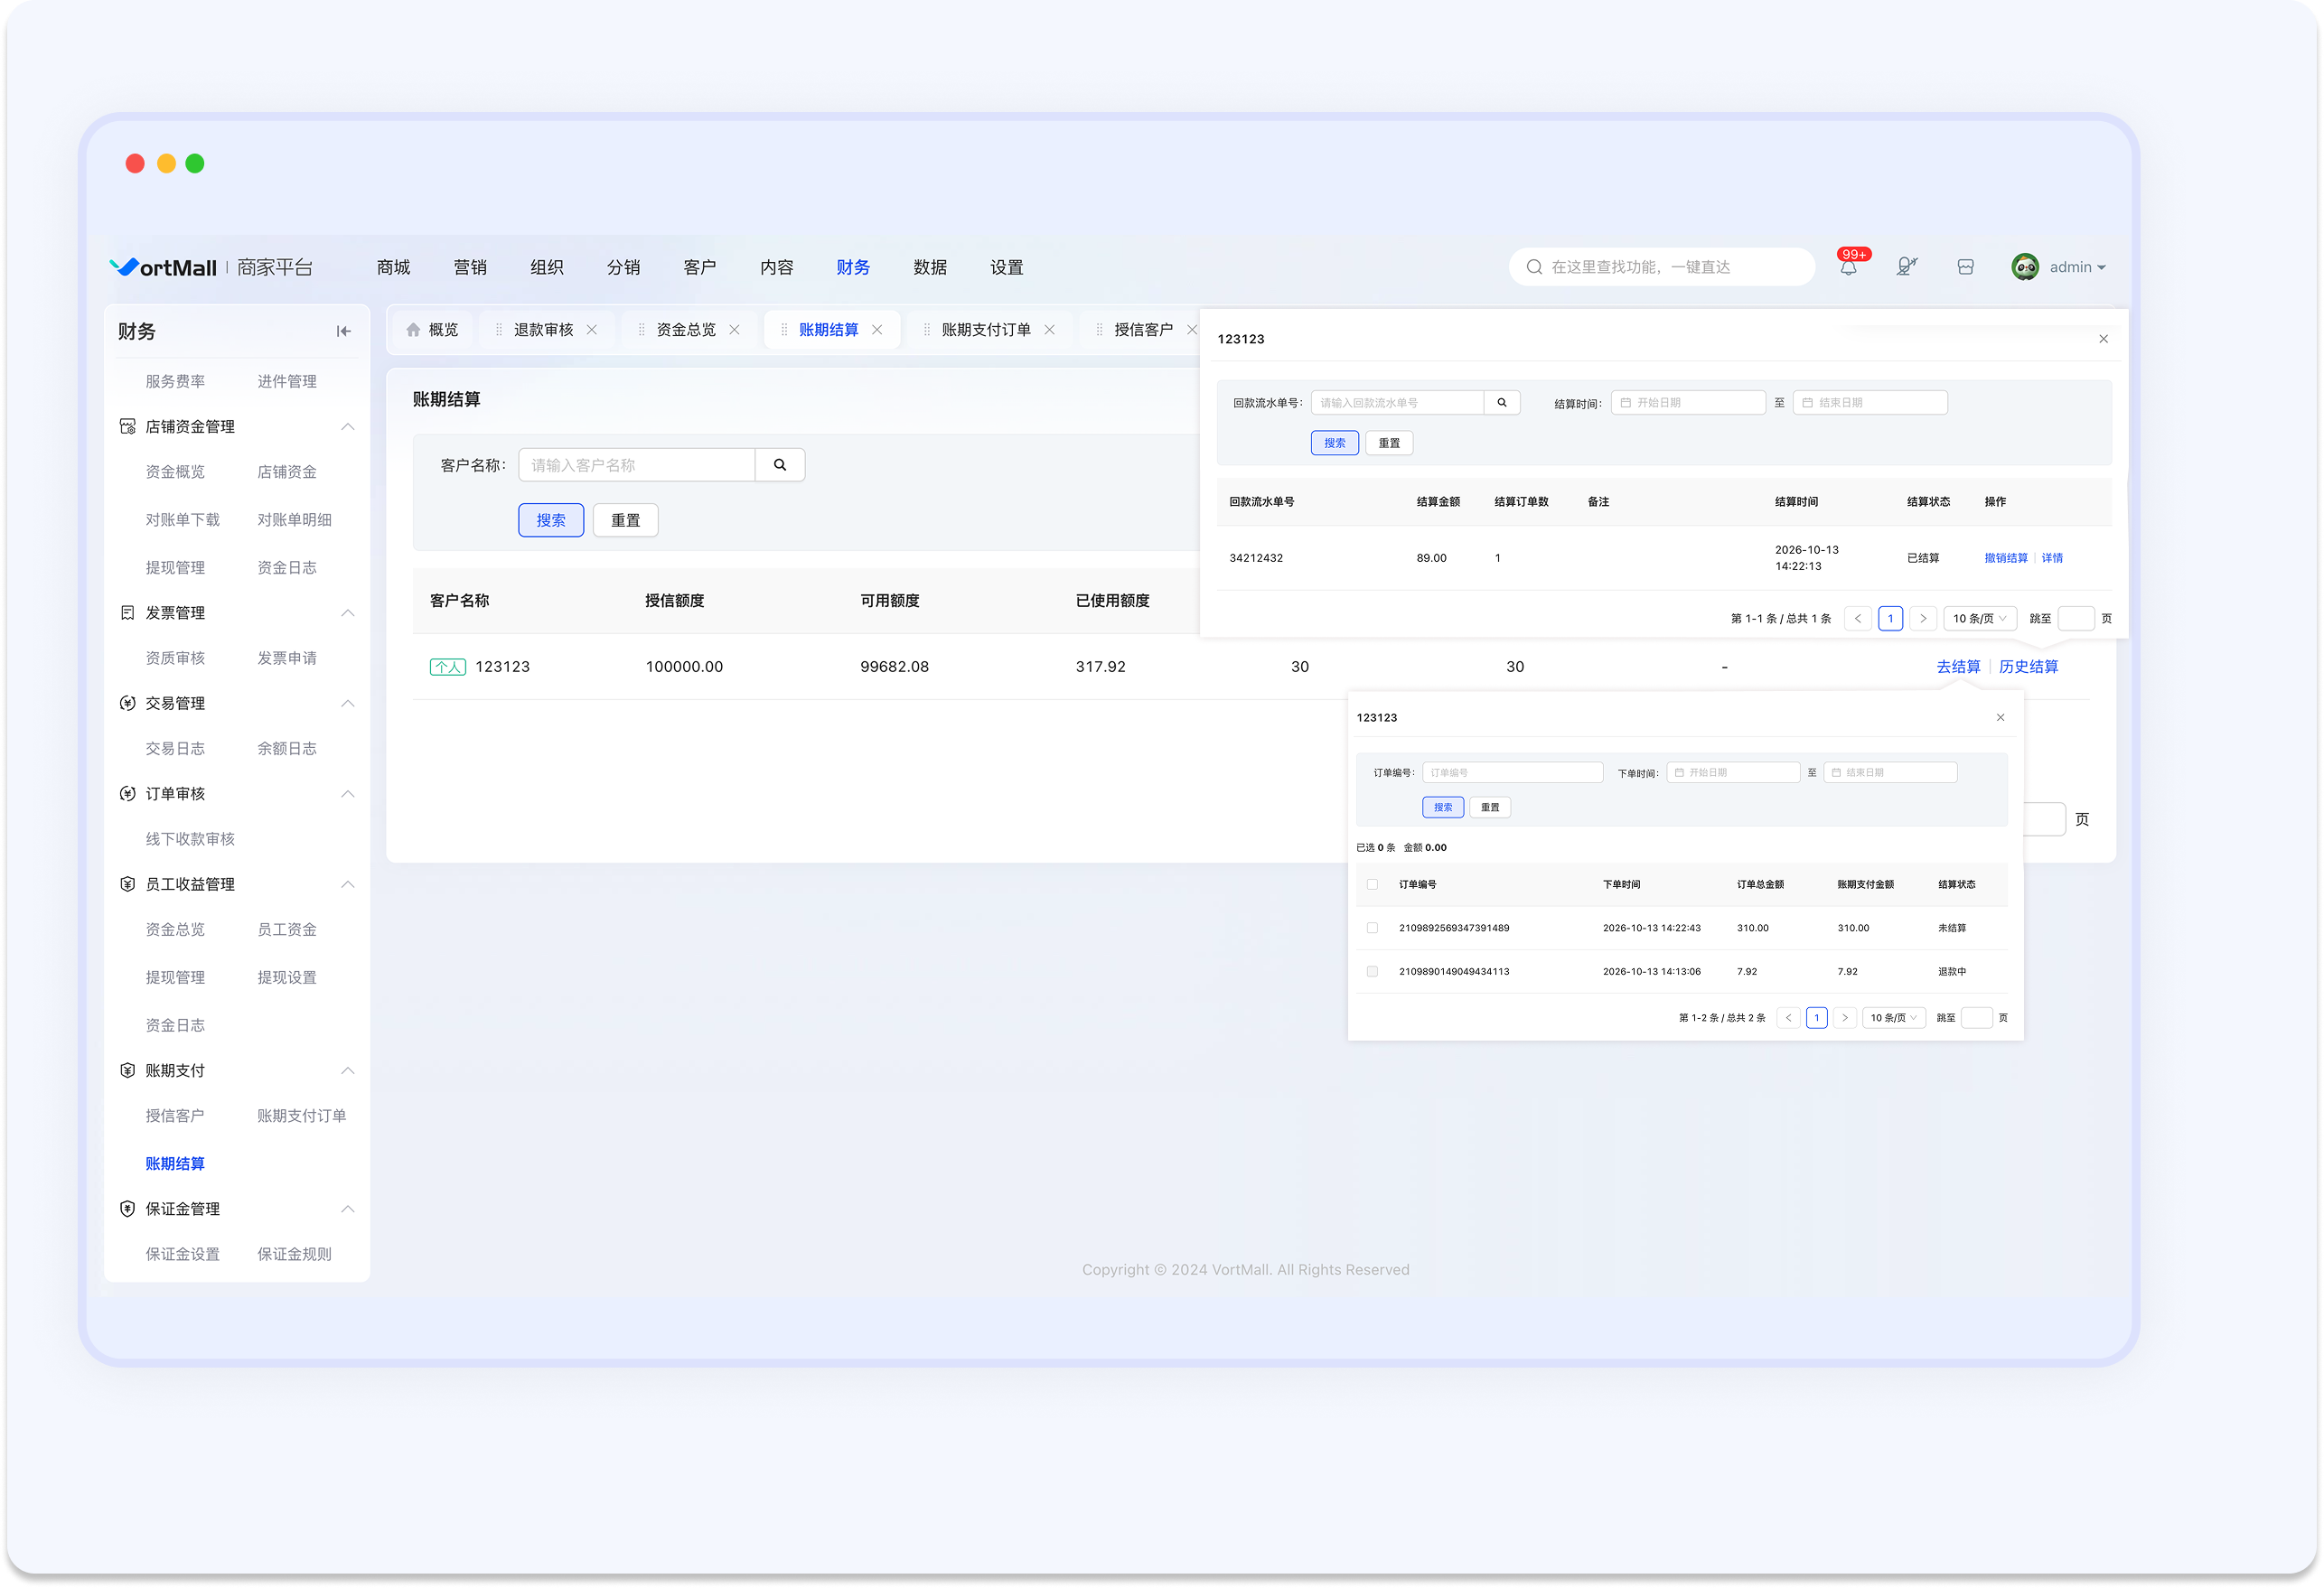Collapse the 店铺资金管理 sidebar group
The width and height of the screenshot is (2324, 1588).
coord(347,427)
